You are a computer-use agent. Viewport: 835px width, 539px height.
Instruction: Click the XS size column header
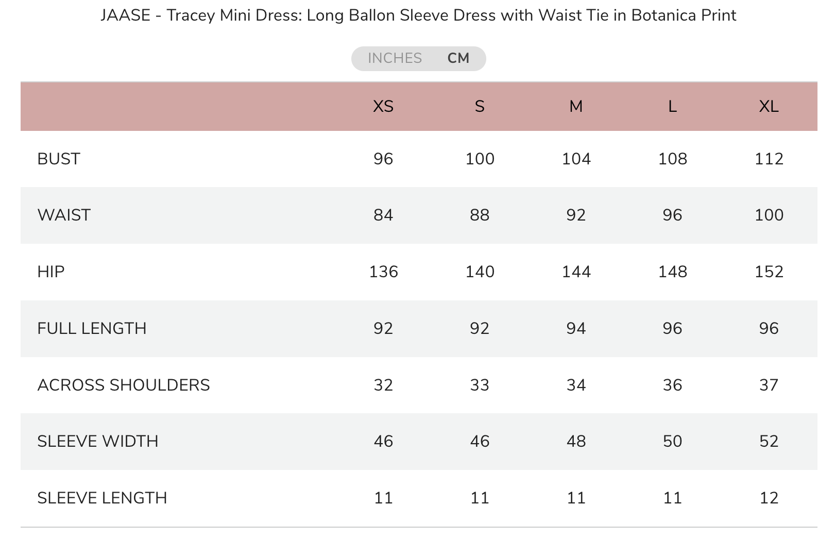coord(383,107)
